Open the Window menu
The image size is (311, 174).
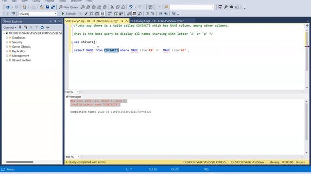(x=76, y=1)
